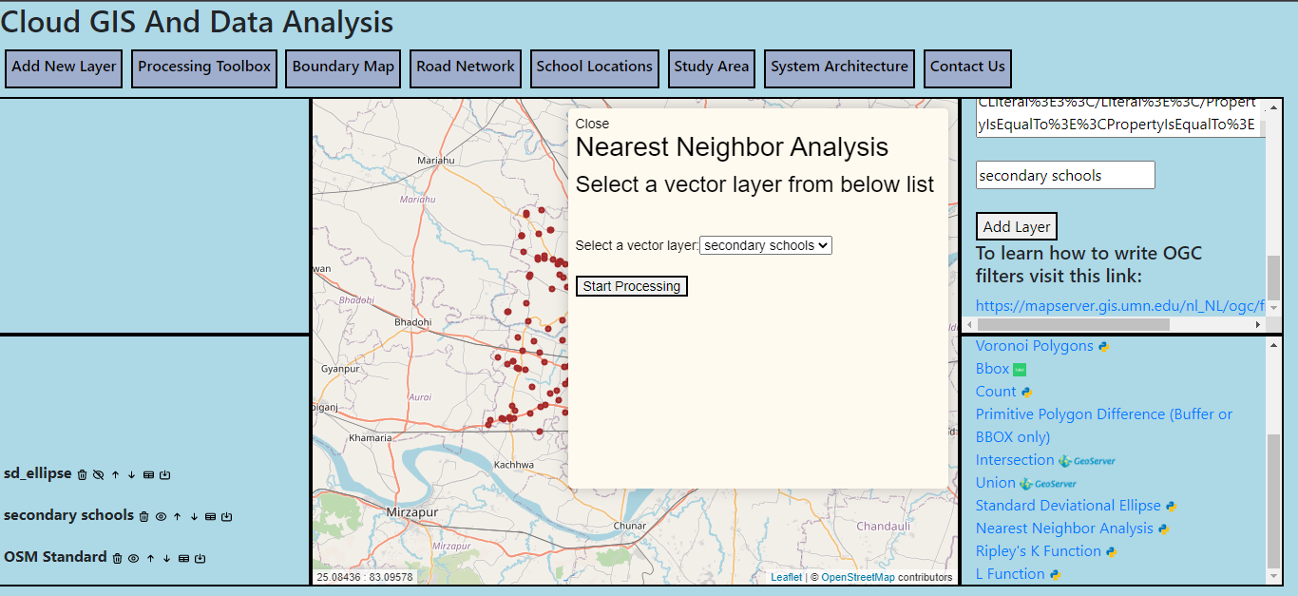Open attribute table for OSM Standard
1298x596 pixels.
183,558
